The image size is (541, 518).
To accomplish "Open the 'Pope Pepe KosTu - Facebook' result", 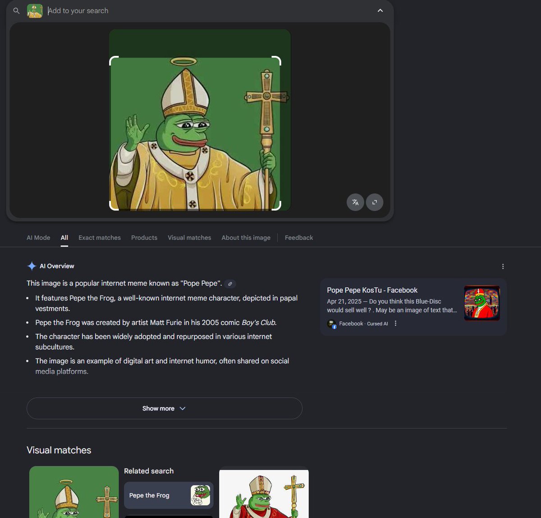I will 372,290.
